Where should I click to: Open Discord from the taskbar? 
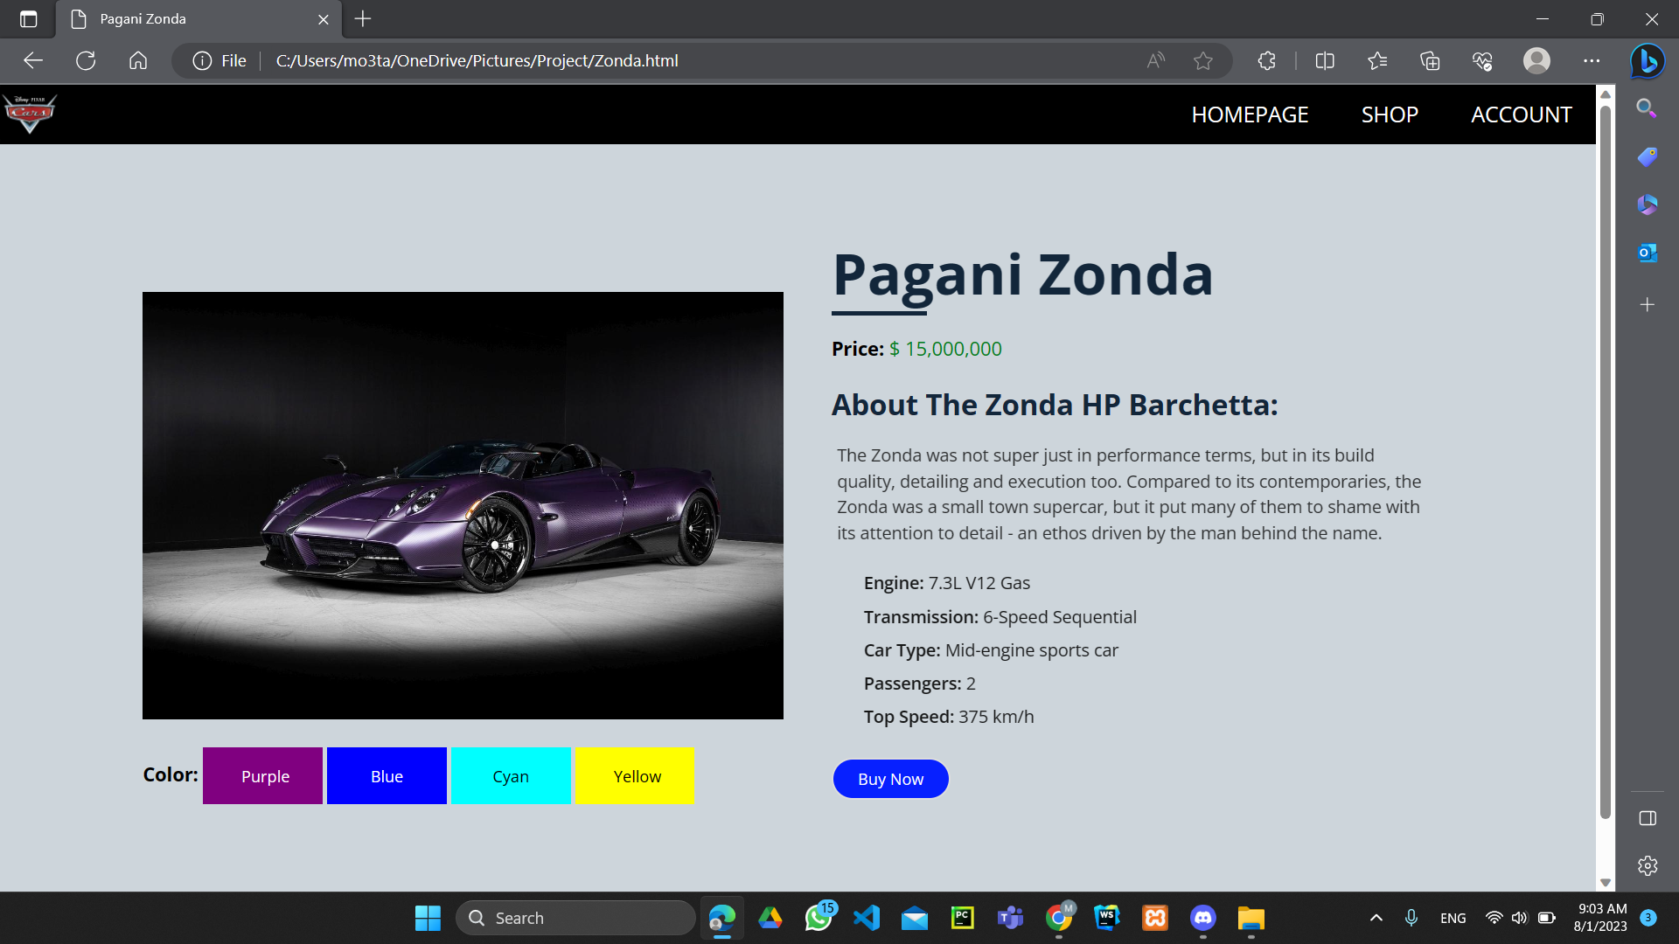1202,918
